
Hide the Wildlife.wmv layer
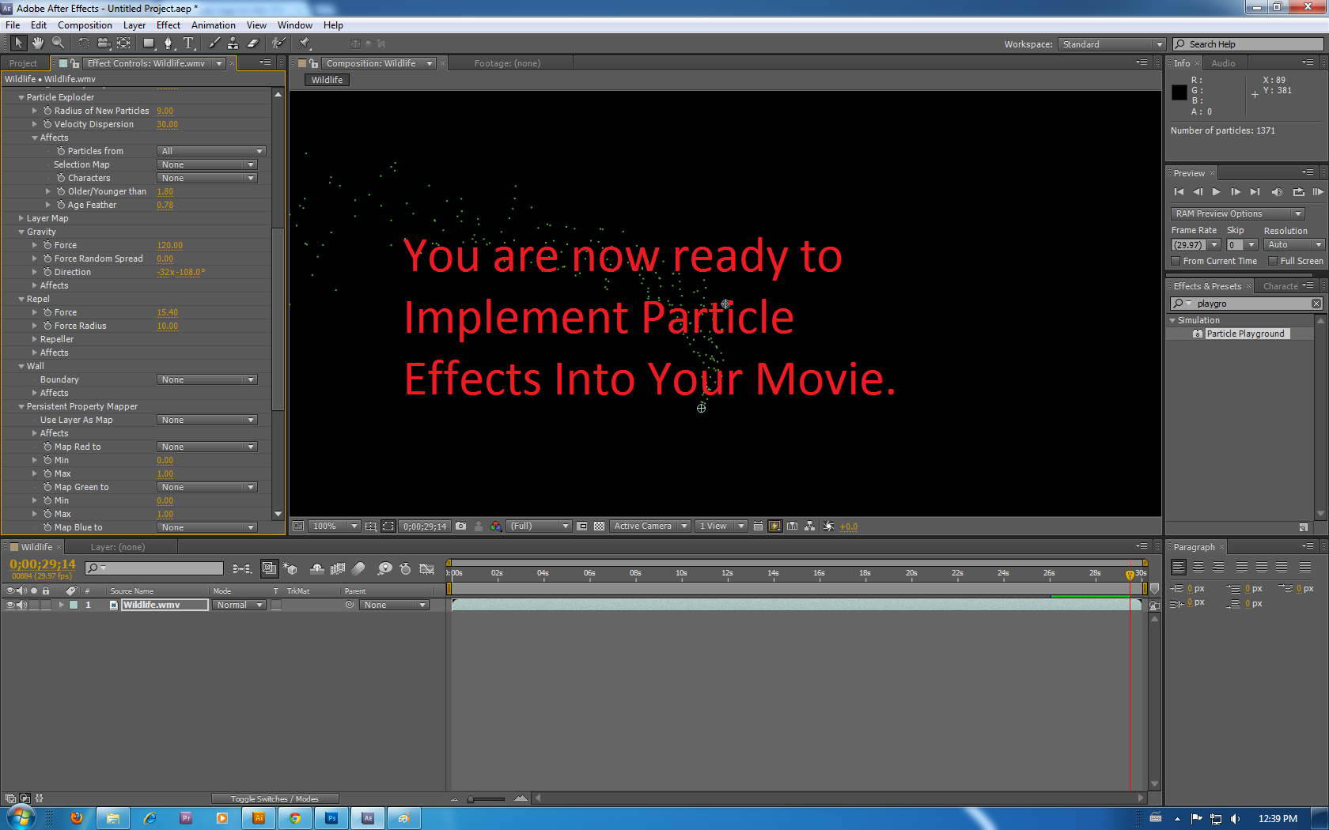pos(10,605)
